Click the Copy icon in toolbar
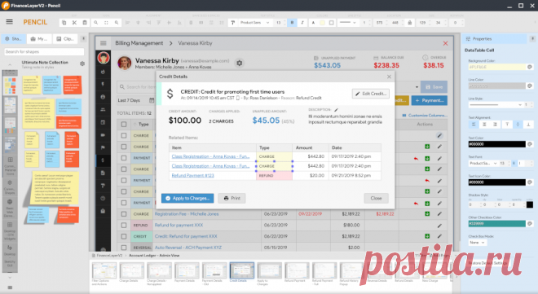The image size is (538, 294). pos(64,23)
